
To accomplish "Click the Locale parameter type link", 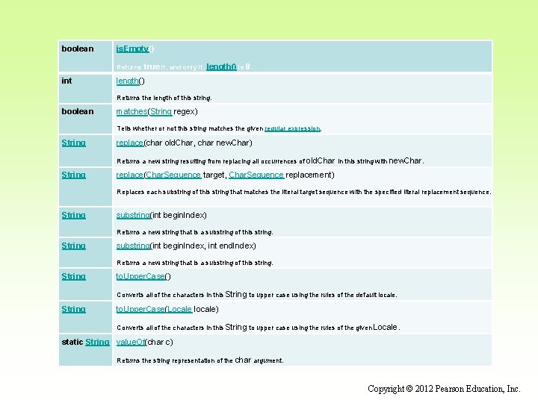I will point(180,310).
